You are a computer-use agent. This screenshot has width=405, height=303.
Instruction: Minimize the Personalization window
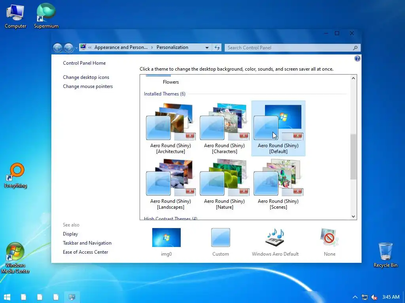[326, 33]
